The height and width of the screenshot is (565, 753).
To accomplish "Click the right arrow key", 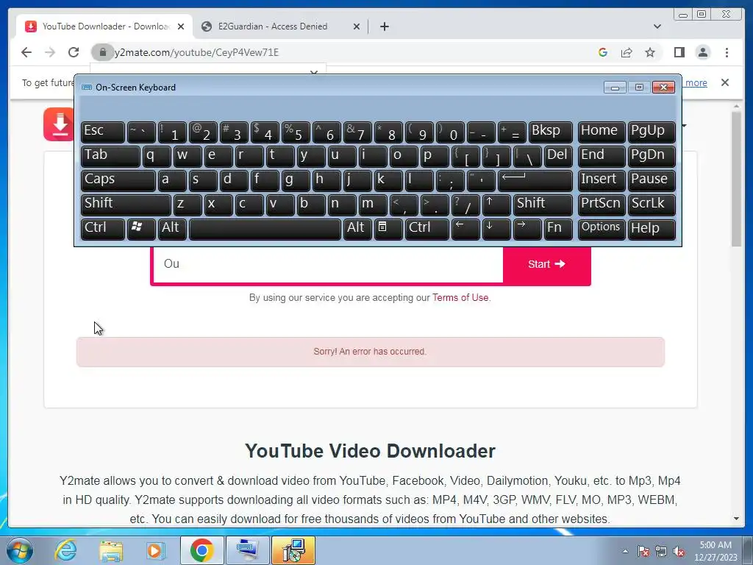I will (x=527, y=229).
